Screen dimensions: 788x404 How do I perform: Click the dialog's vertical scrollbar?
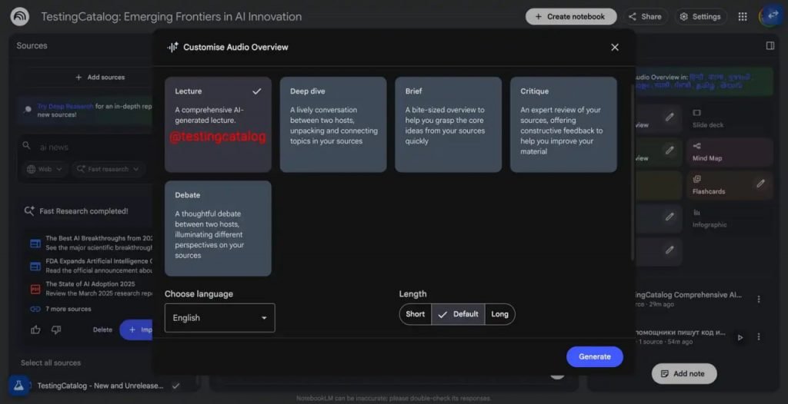pyautogui.click(x=632, y=169)
